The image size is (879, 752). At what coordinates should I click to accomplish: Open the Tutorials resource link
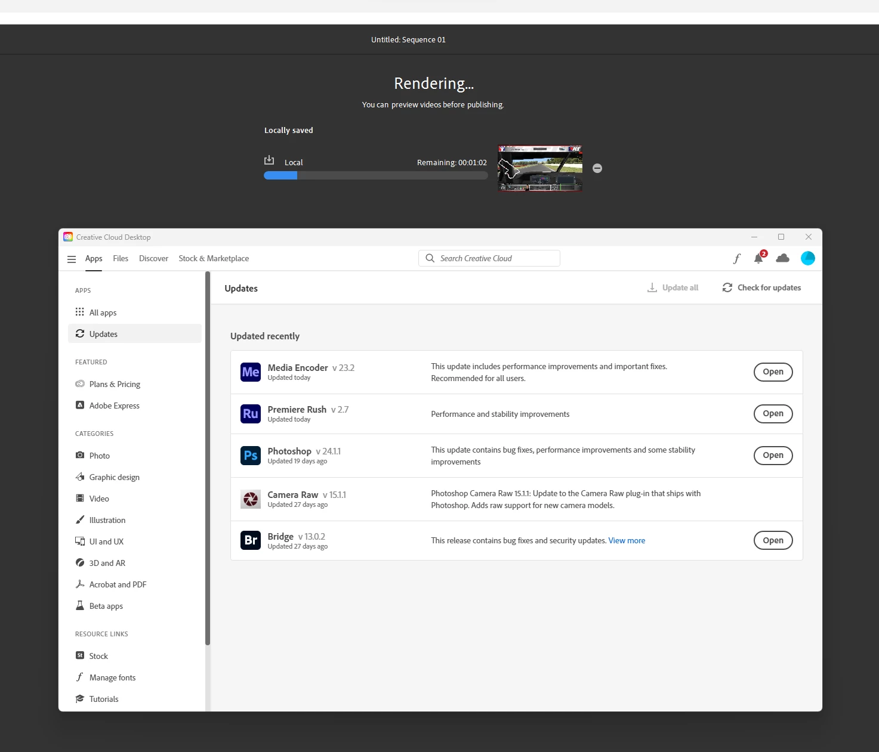pos(135,699)
